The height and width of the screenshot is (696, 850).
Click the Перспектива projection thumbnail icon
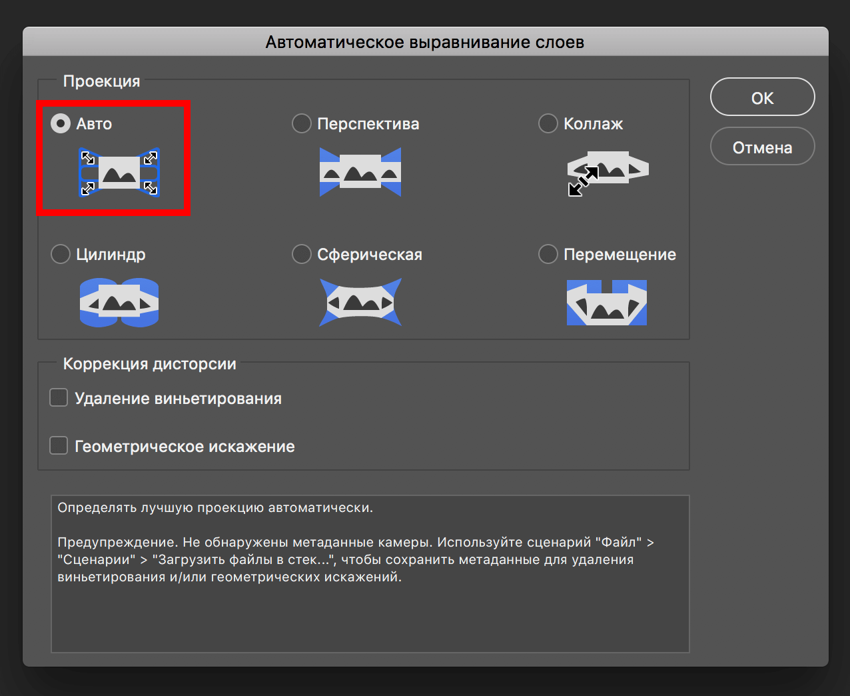coord(360,172)
